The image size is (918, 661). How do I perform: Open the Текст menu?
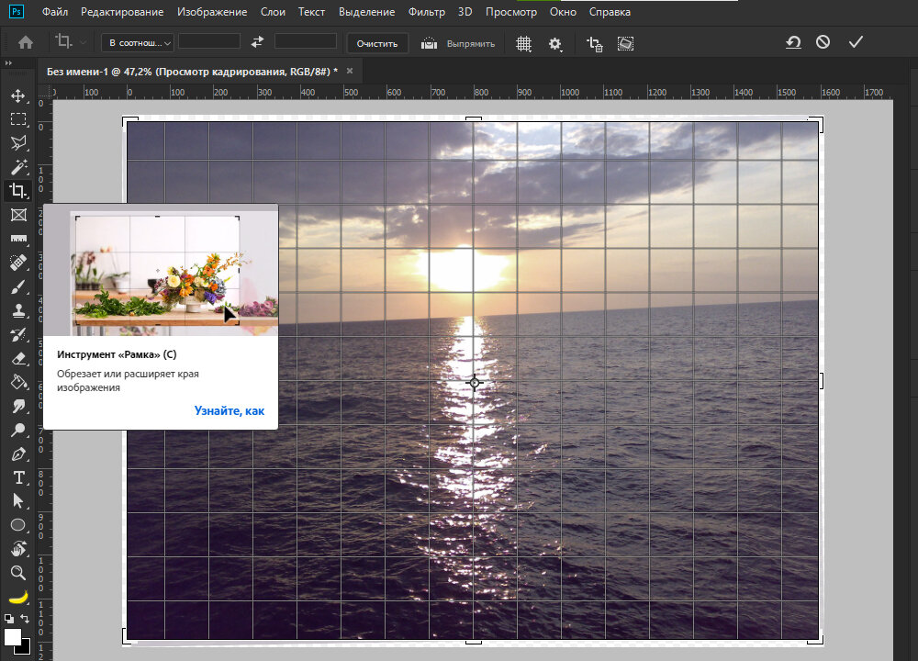point(311,12)
